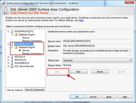Viewport: 136px width, 103px height.
Task: Click Database Engine cylinder icon under MISAMIMOSA2014
Action: point(16,47)
